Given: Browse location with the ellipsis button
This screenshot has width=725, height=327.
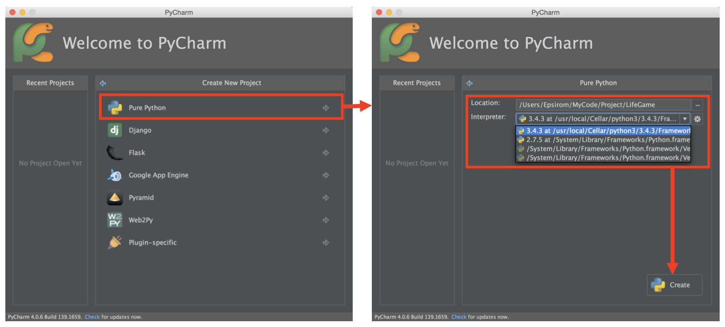Looking at the screenshot, I should click(x=697, y=105).
